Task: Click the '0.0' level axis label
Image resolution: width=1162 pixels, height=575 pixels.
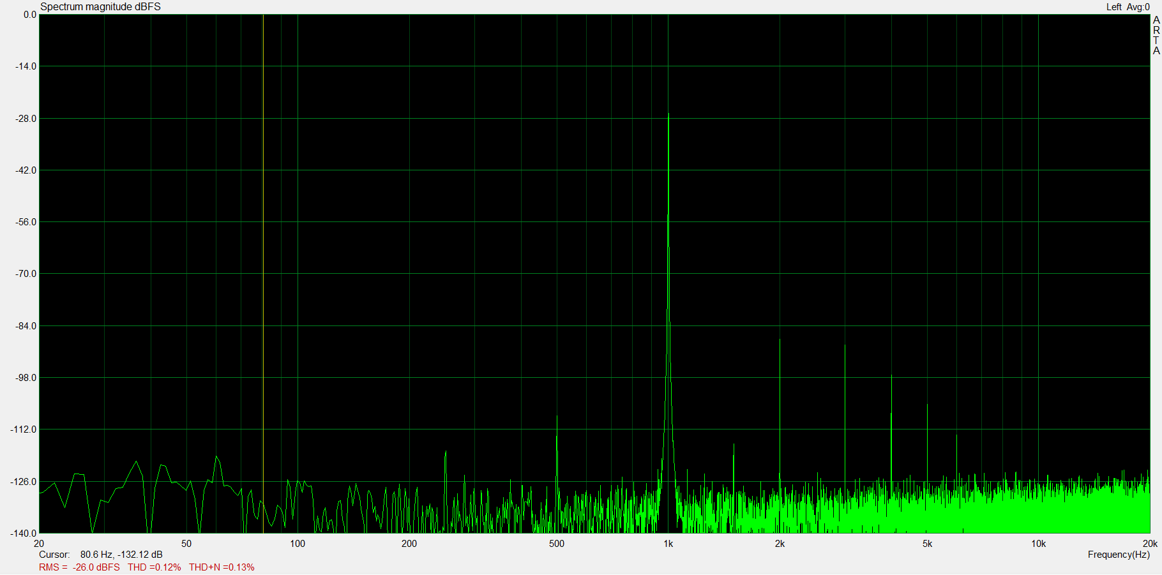Action: coord(30,15)
